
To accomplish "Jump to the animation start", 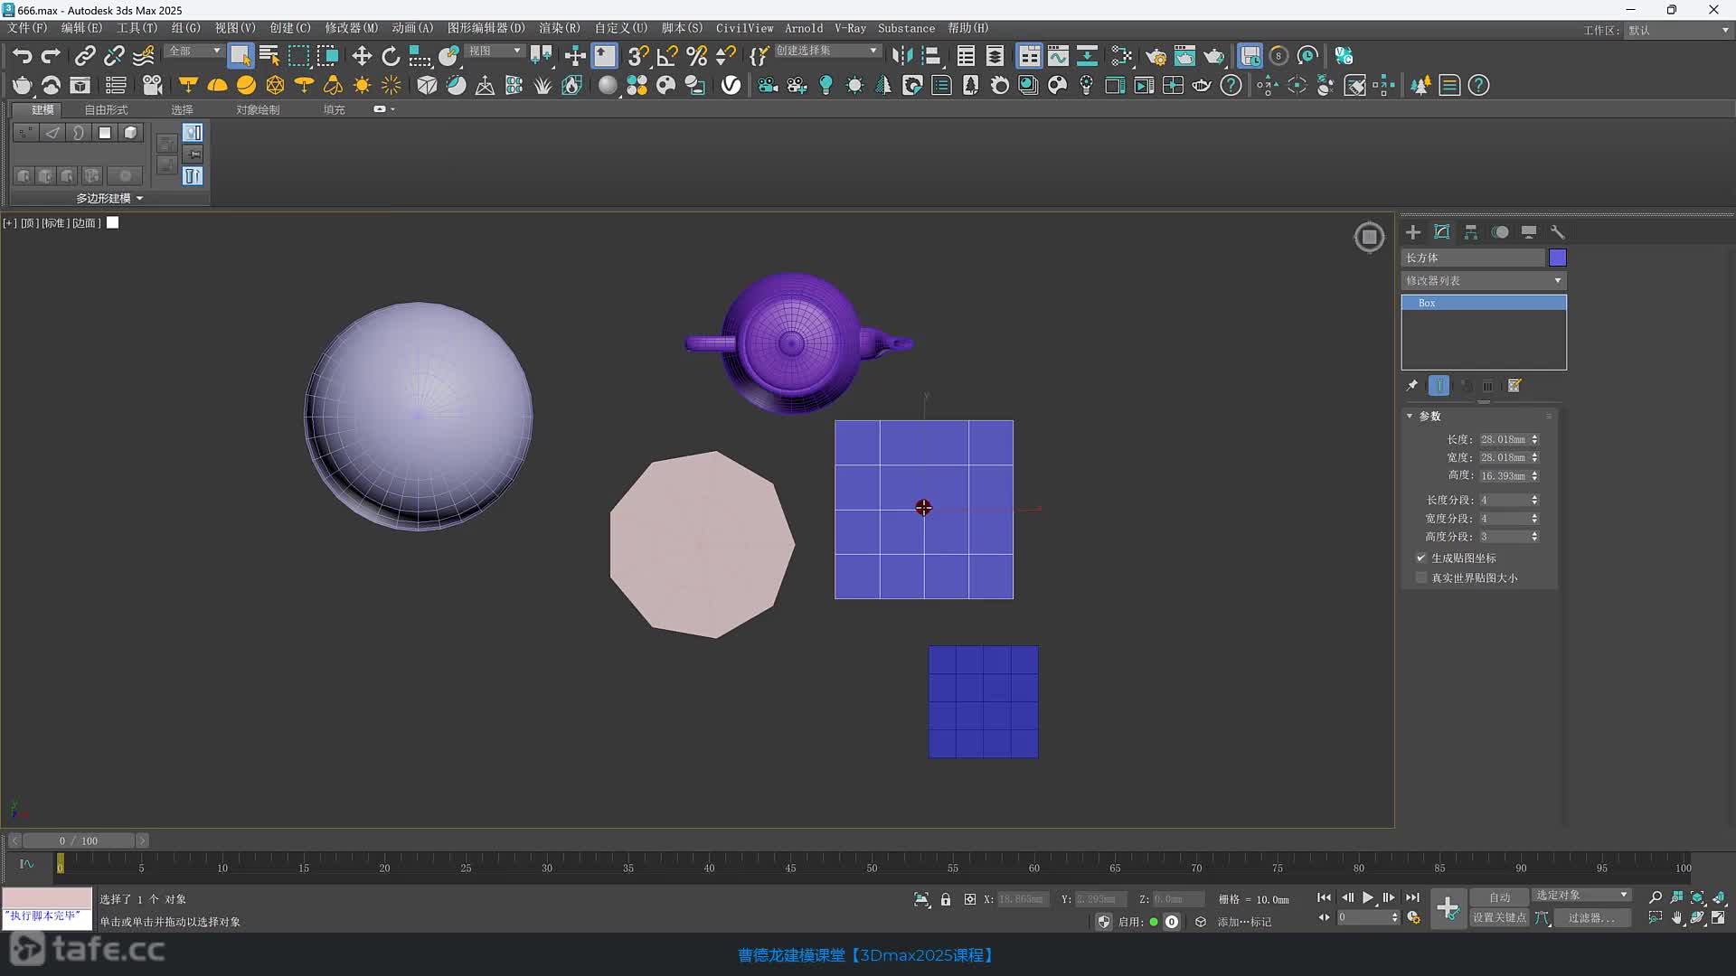I will coord(1324,897).
